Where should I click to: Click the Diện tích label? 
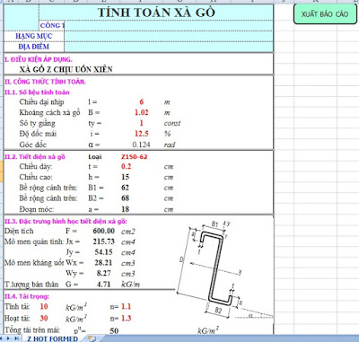[19, 231]
